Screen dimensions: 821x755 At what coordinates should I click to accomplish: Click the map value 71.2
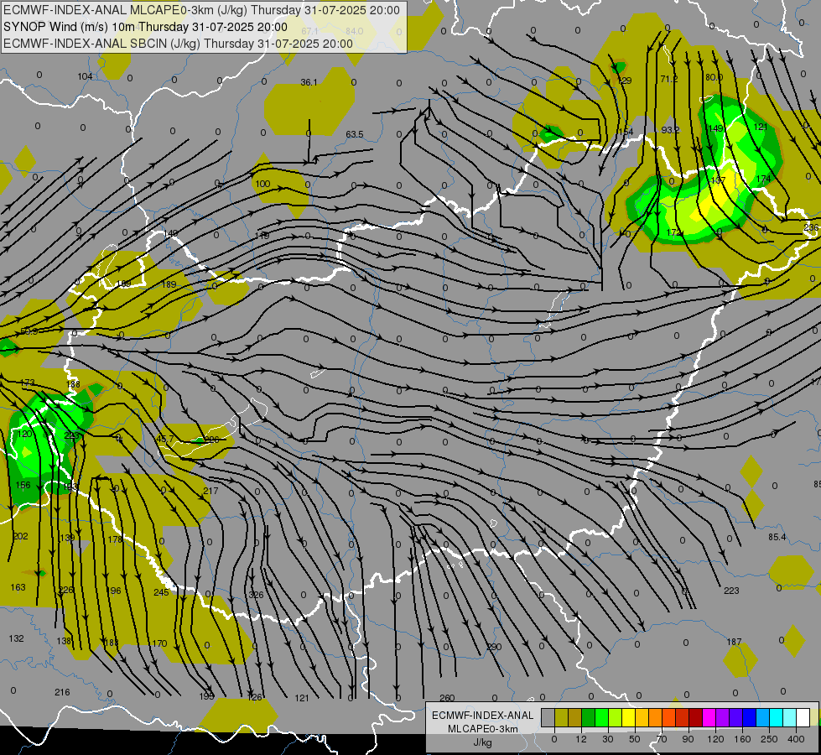pyautogui.click(x=669, y=79)
